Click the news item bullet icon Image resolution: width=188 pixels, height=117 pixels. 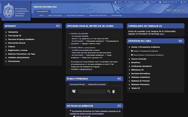[70, 111]
